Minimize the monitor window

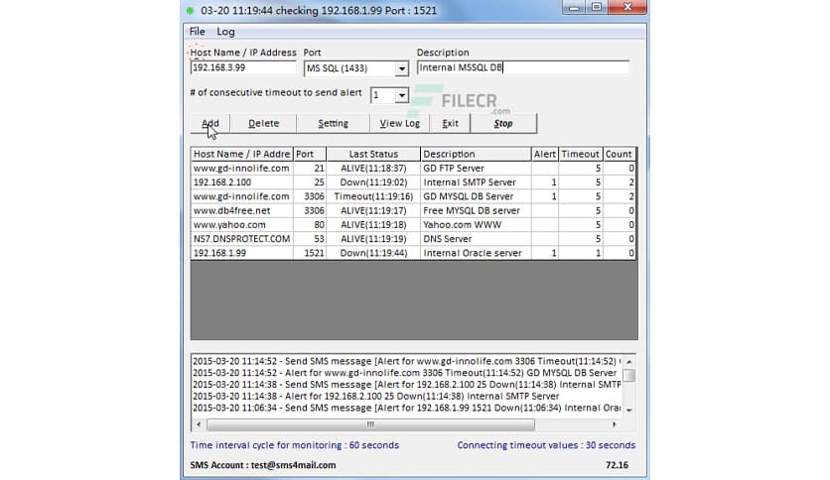pyautogui.click(x=574, y=7)
